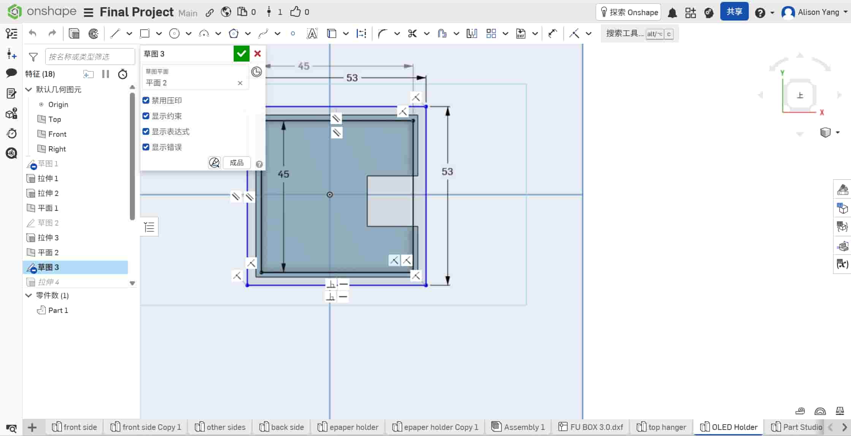Select the Spline sketch tool
Image resolution: width=851 pixels, height=436 pixels.
coord(263,33)
